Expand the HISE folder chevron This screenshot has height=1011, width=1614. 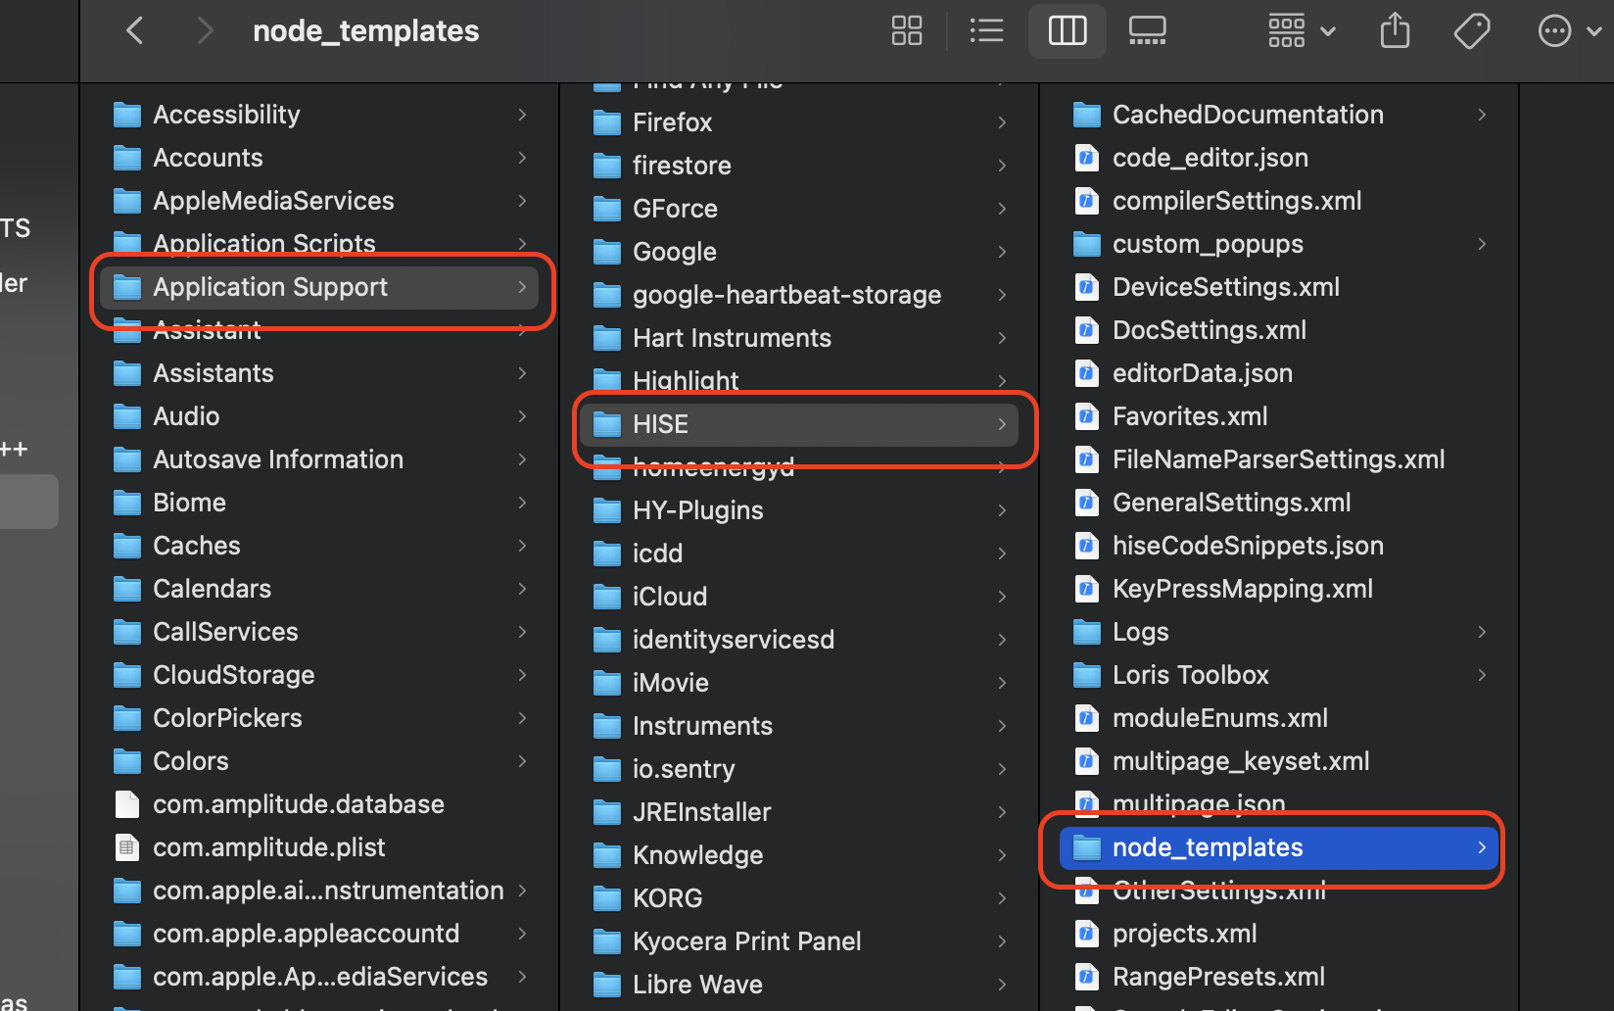coord(1002,424)
